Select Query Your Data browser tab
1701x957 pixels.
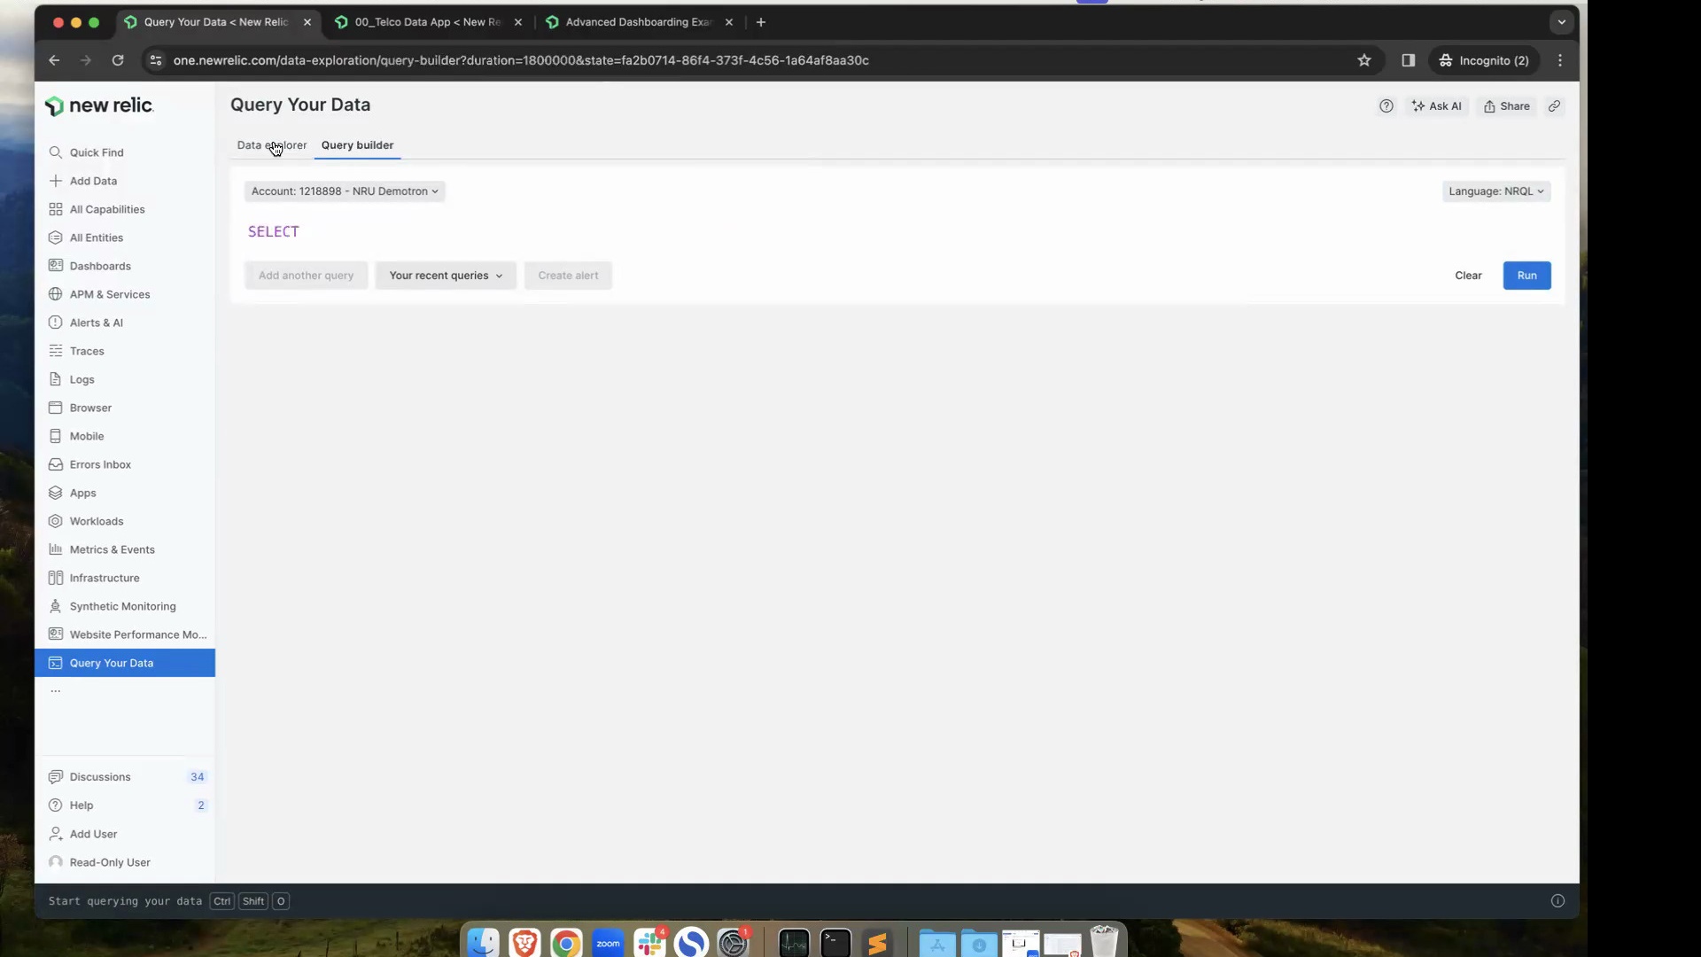click(x=216, y=22)
